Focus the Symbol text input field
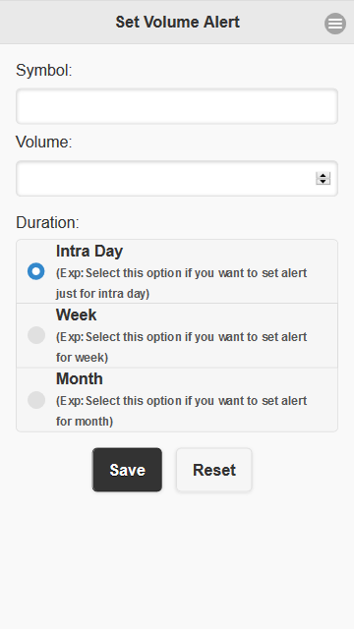The height and width of the screenshot is (629, 354). [177, 106]
